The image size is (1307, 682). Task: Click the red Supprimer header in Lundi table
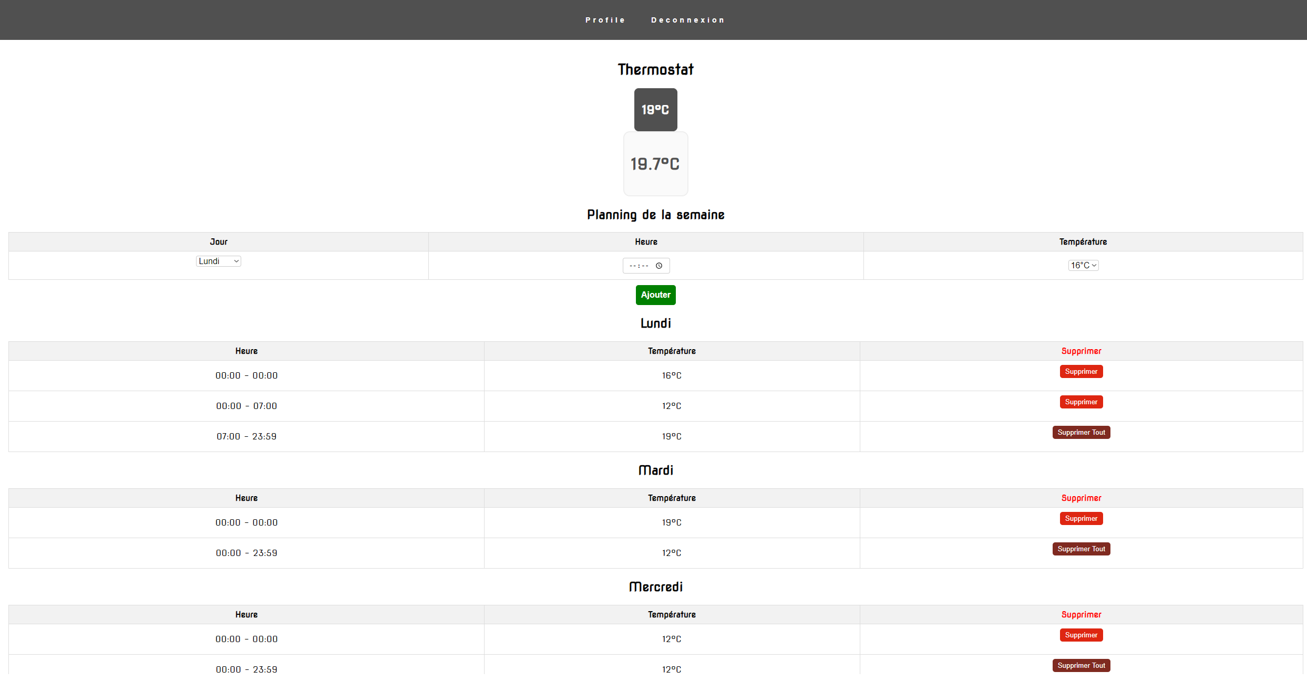(x=1081, y=351)
